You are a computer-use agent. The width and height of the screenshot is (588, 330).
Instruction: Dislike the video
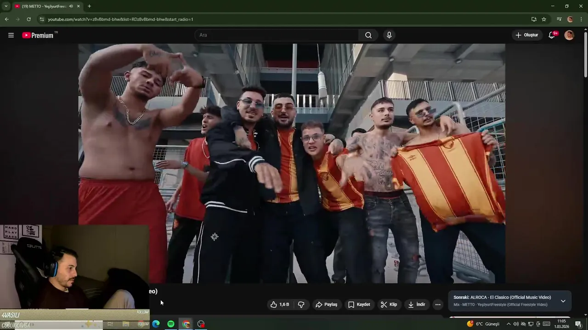click(x=301, y=304)
